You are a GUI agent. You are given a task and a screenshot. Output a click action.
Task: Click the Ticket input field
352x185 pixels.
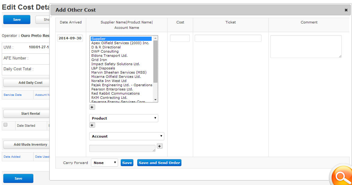228,38
